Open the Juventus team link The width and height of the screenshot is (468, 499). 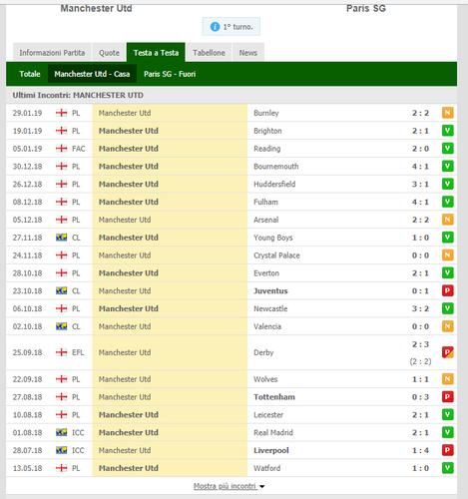coord(270,290)
